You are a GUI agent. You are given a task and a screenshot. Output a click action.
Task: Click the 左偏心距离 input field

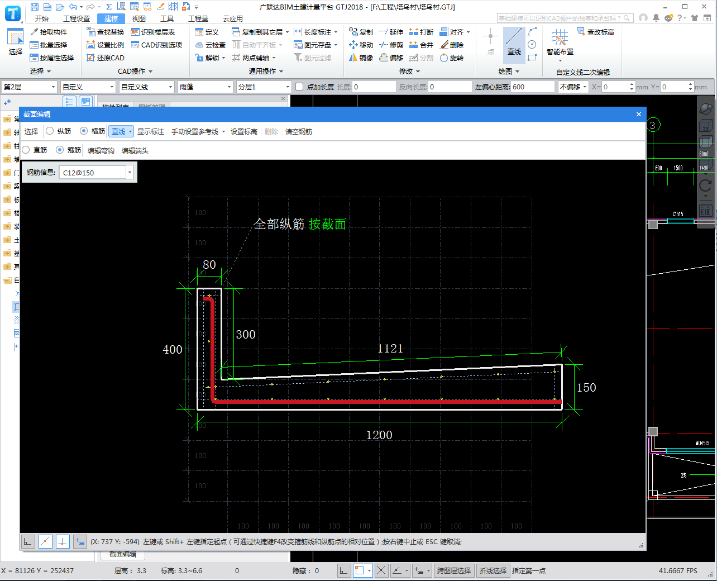(533, 87)
